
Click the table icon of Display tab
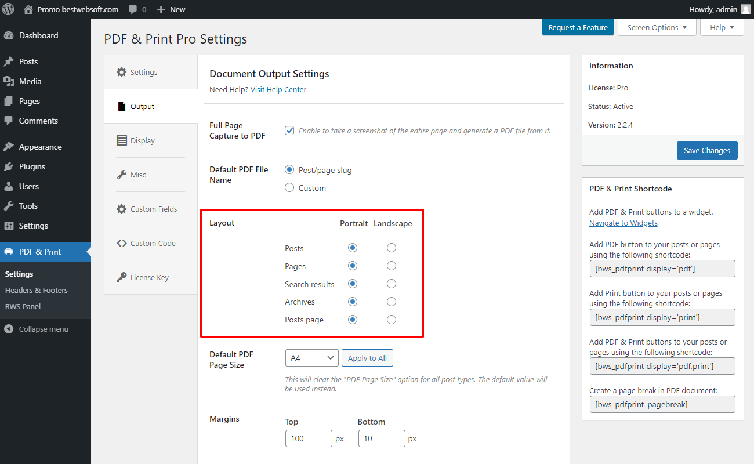point(121,140)
